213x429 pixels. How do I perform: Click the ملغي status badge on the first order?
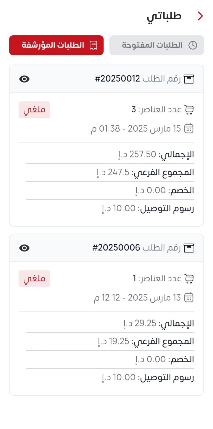click(x=34, y=109)
